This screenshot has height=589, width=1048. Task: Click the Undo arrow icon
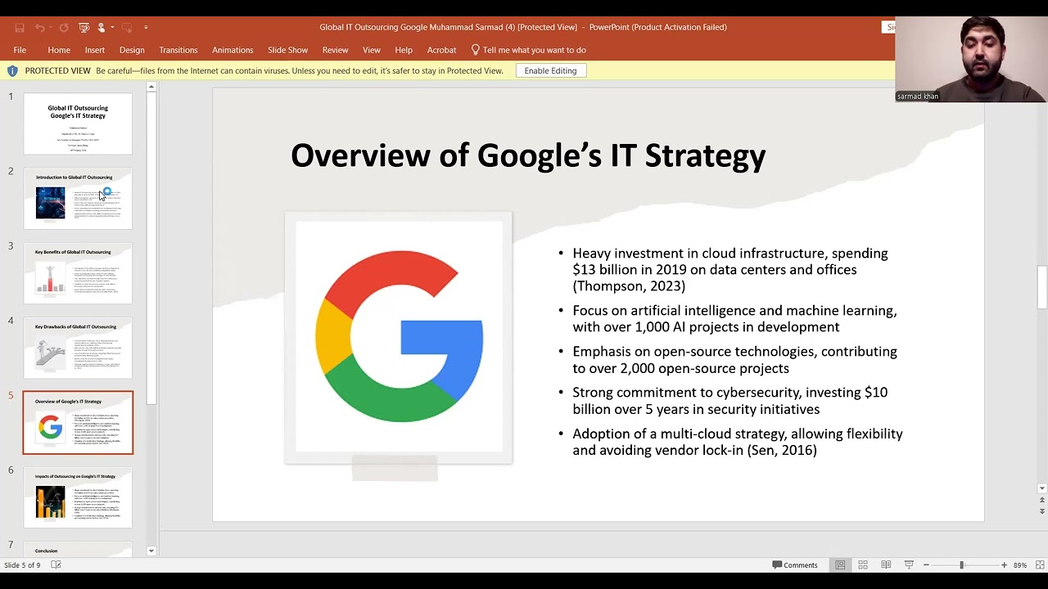(39, 27)
